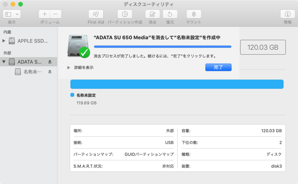The height and width of the screenshot is (184, 298).
Task: Collapse the ADATA disk tree
Action: [x=4, y=62]
